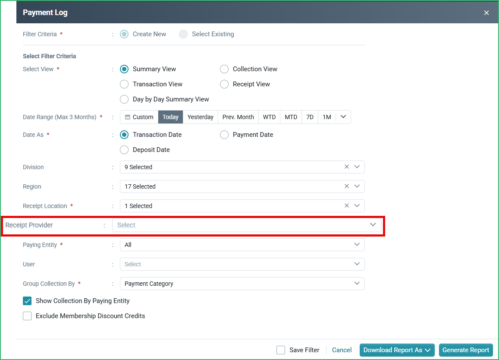Expand the Region dropdown arrow
This screenshot has width=499, height=360.
coord(357,186)
